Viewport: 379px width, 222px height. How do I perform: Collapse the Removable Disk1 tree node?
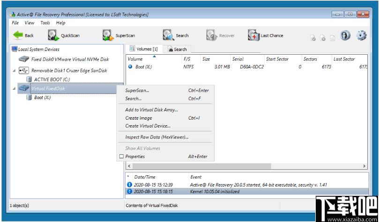click(x=14, y=71)
